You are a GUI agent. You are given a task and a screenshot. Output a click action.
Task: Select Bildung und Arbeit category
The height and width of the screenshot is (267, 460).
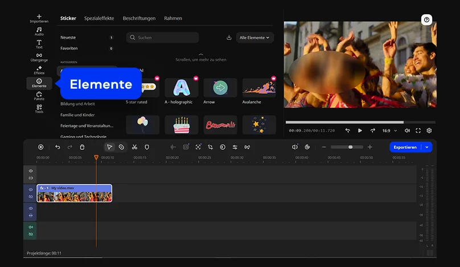pyautogui.click(x=77, y=103)
